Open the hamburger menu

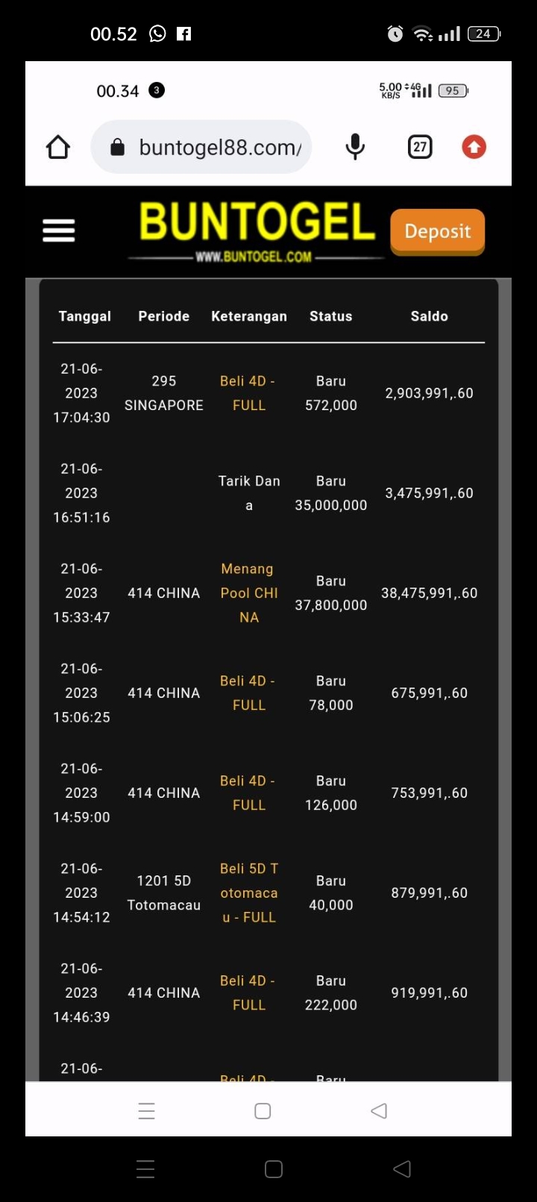(x=59, y=230)
